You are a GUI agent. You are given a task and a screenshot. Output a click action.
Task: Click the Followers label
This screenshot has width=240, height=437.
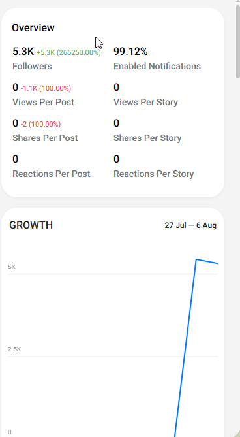click(x=32, y=67)
